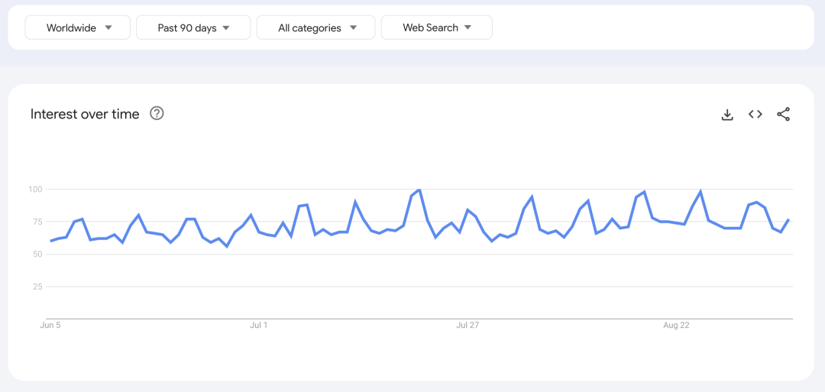The width and height of the screenshot is (825, 392).
Task: Click the 50 value axis label
Action: 37,254
